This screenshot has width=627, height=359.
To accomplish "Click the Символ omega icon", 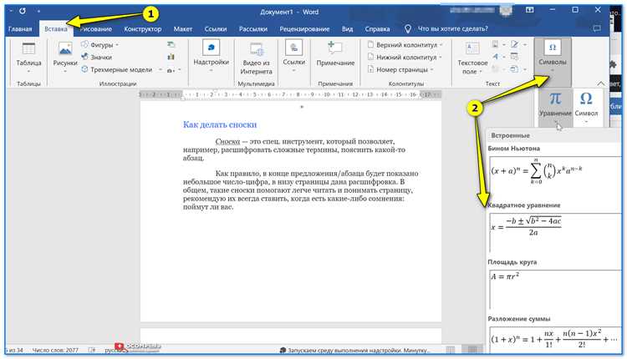I will (x=586, y=99).
